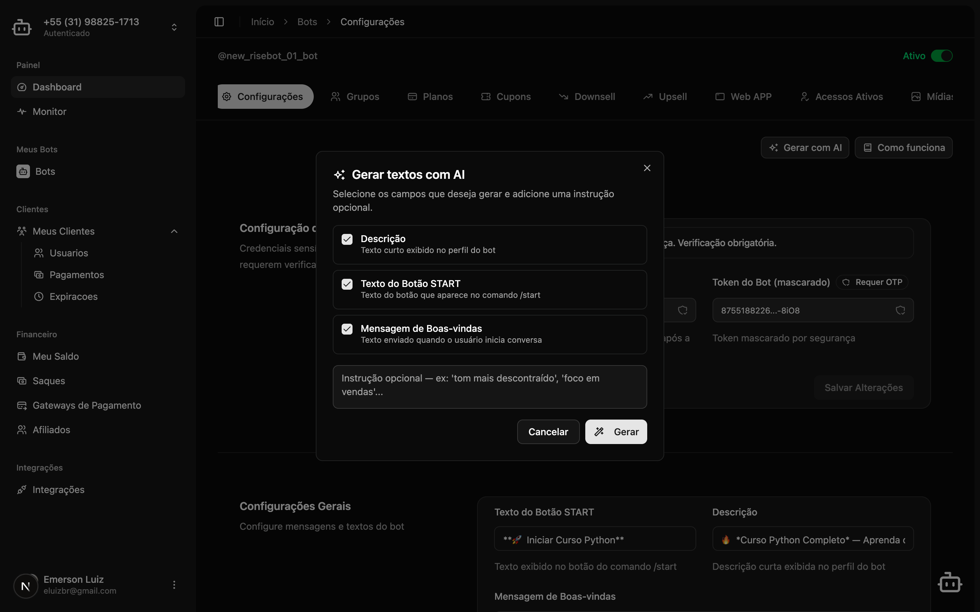Screen dimensions: 980x612
Task: Switch to the Web APP tab
Action: click(x=743, y=97)
